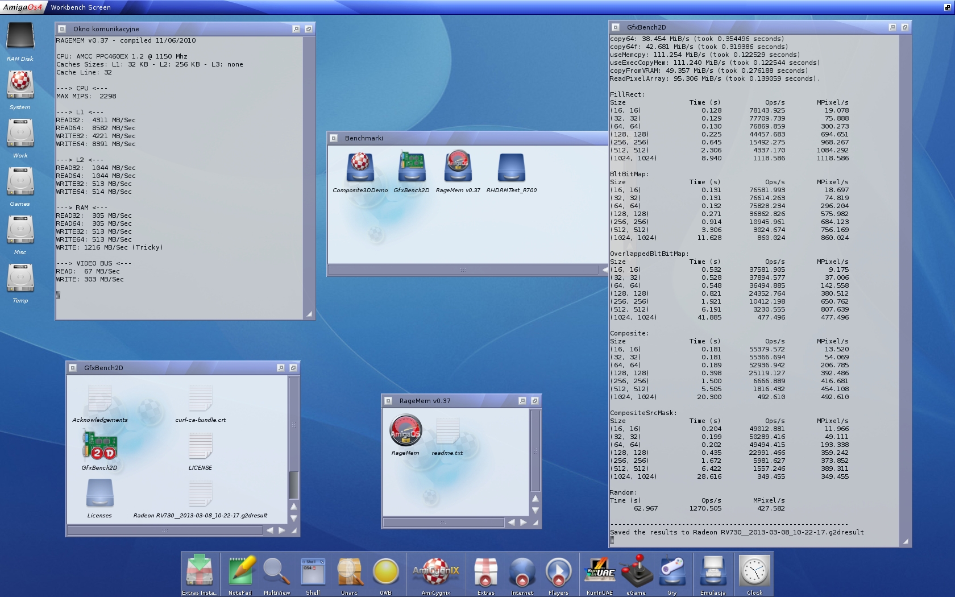Close the GfxBench2D results console window
Viewport: 955px width, 597px height.
click(615, 27)
